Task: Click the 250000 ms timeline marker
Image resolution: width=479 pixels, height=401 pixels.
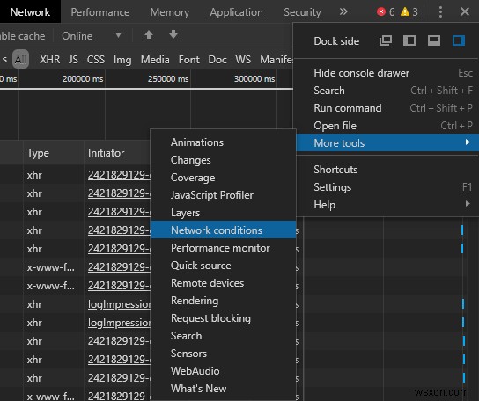Action: pyautogui.click(x=168, y=79)
